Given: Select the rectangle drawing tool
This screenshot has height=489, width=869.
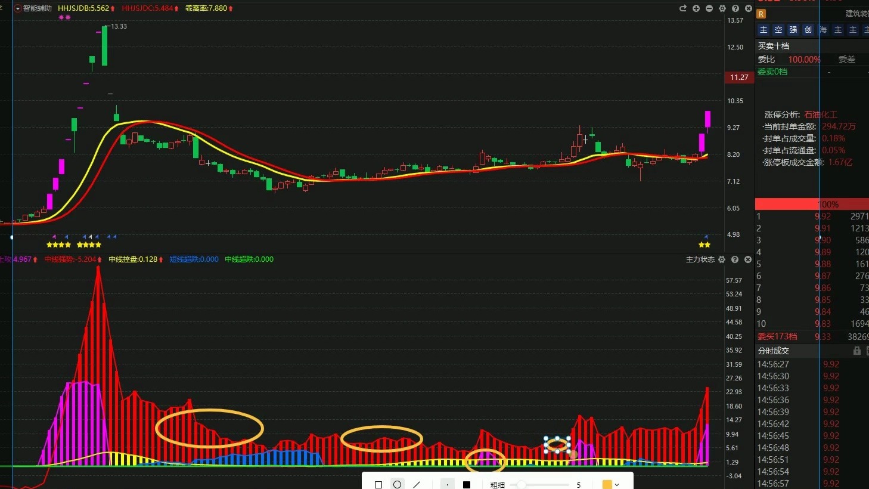Looking at the screenshot, I should (378, 485).
